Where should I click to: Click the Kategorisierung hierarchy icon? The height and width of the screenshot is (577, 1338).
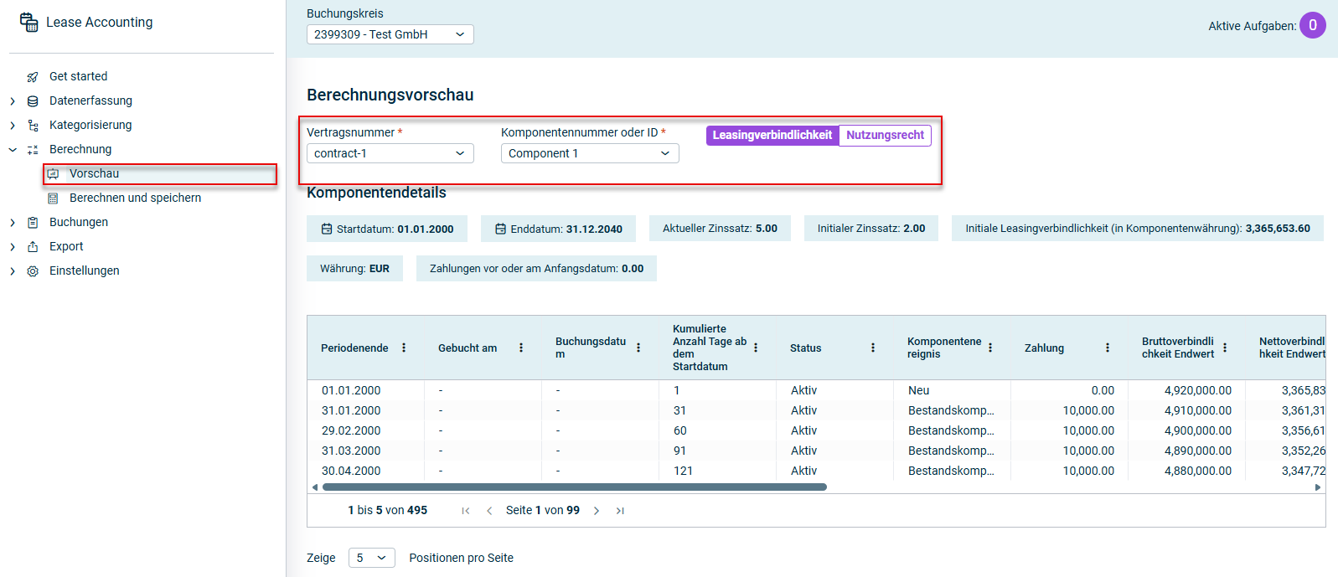pos(33,125)
